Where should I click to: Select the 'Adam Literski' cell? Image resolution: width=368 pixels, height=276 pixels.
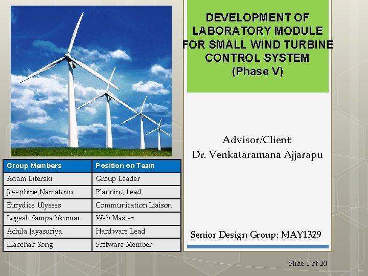[x=48, y=179]
